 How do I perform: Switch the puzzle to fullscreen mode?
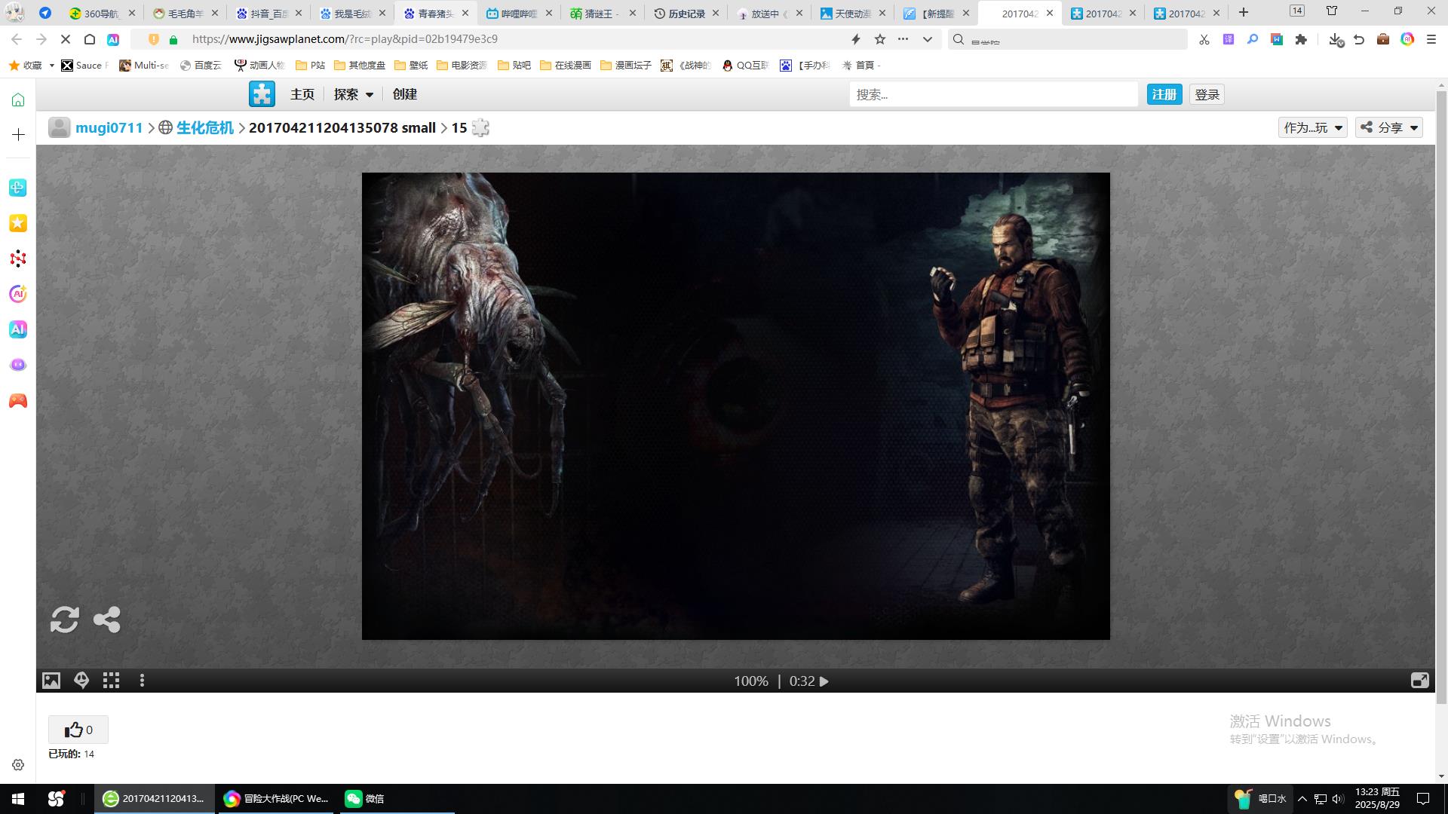click(1419, 681)
